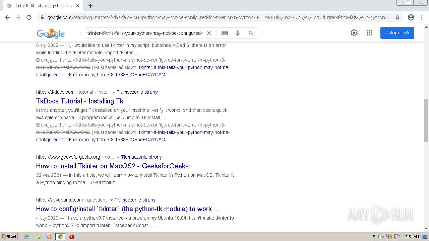Select the tkinter-if-this-fails search tab
The width and height of the screenshot is (429, 241).
(x=43, y=6)
